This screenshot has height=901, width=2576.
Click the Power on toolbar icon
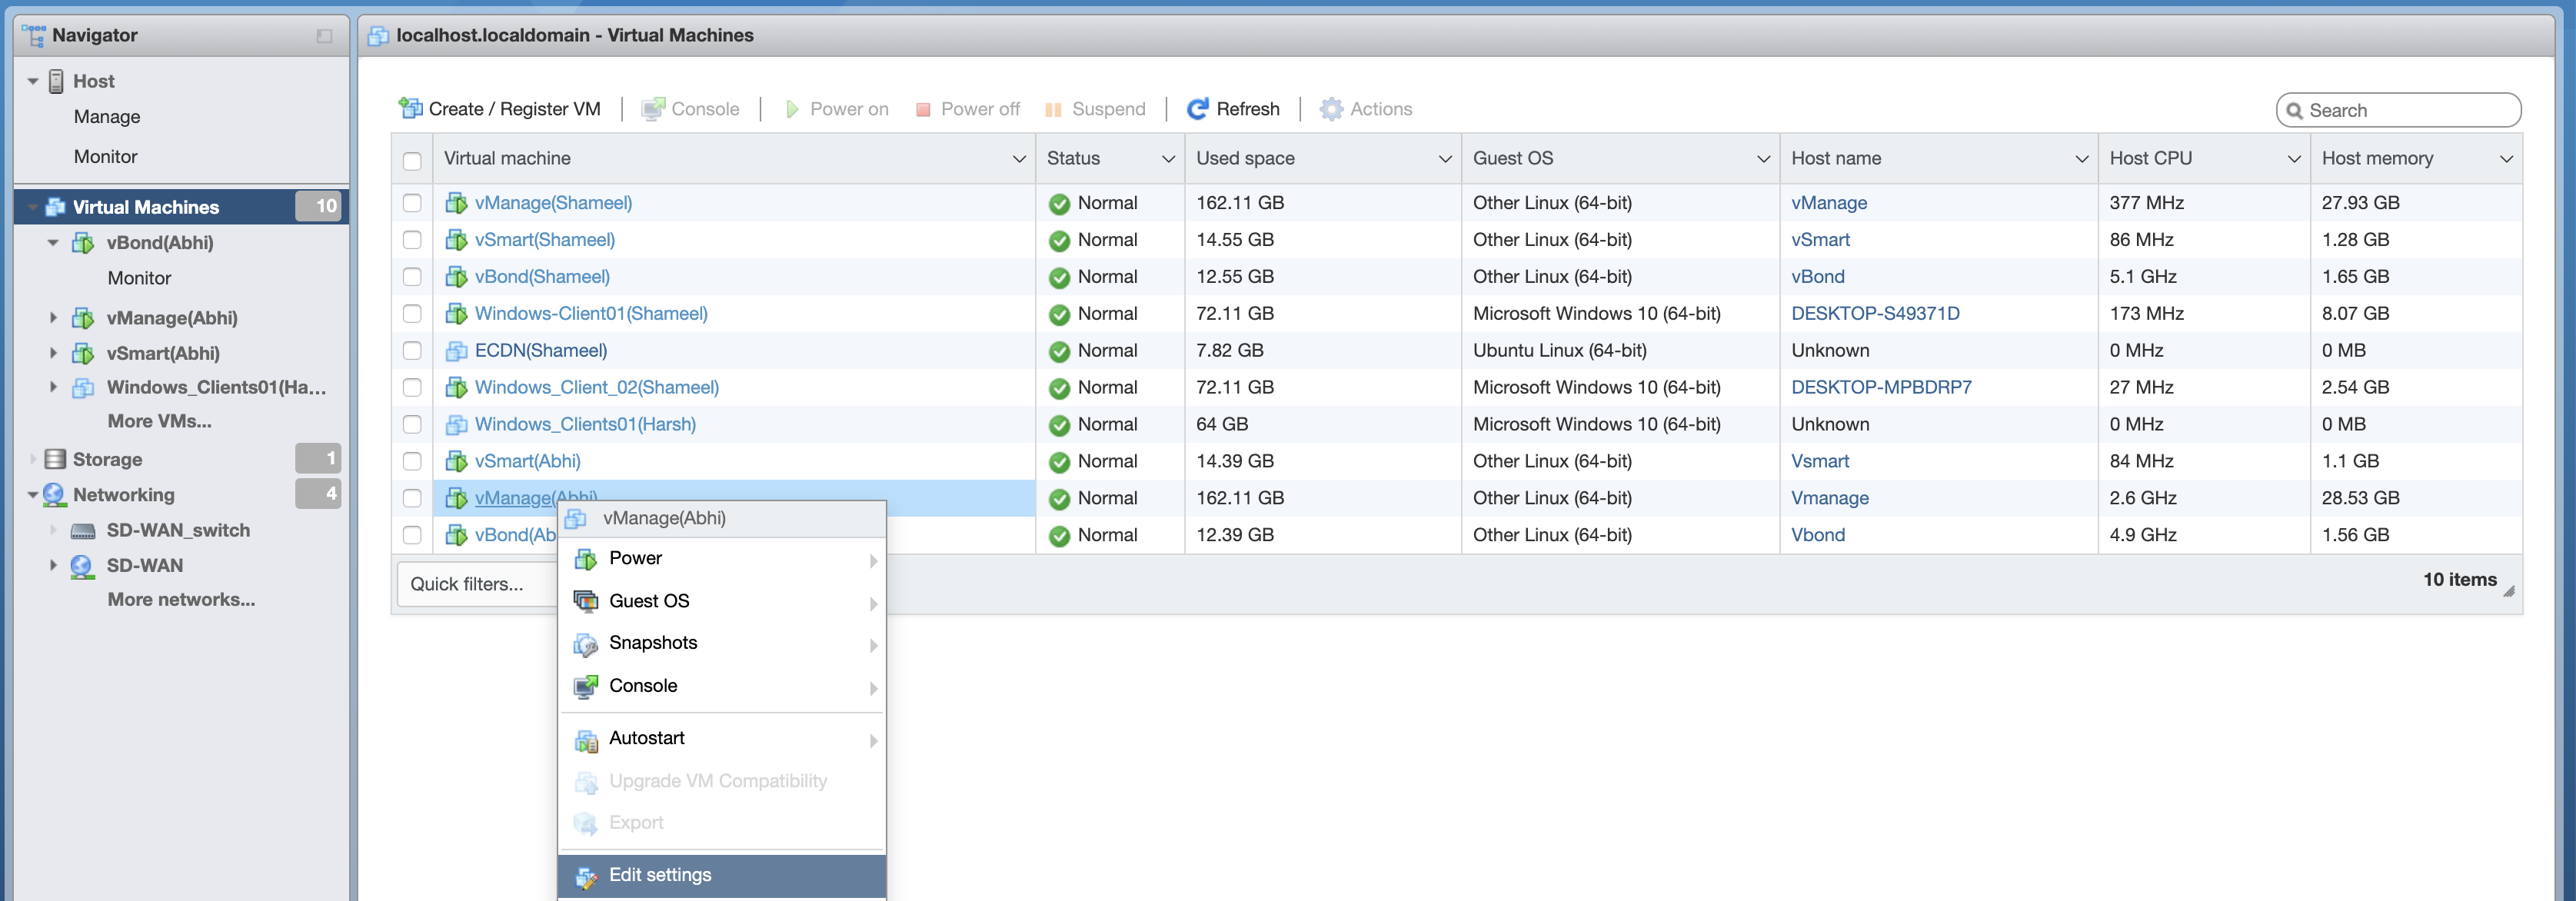792,108
